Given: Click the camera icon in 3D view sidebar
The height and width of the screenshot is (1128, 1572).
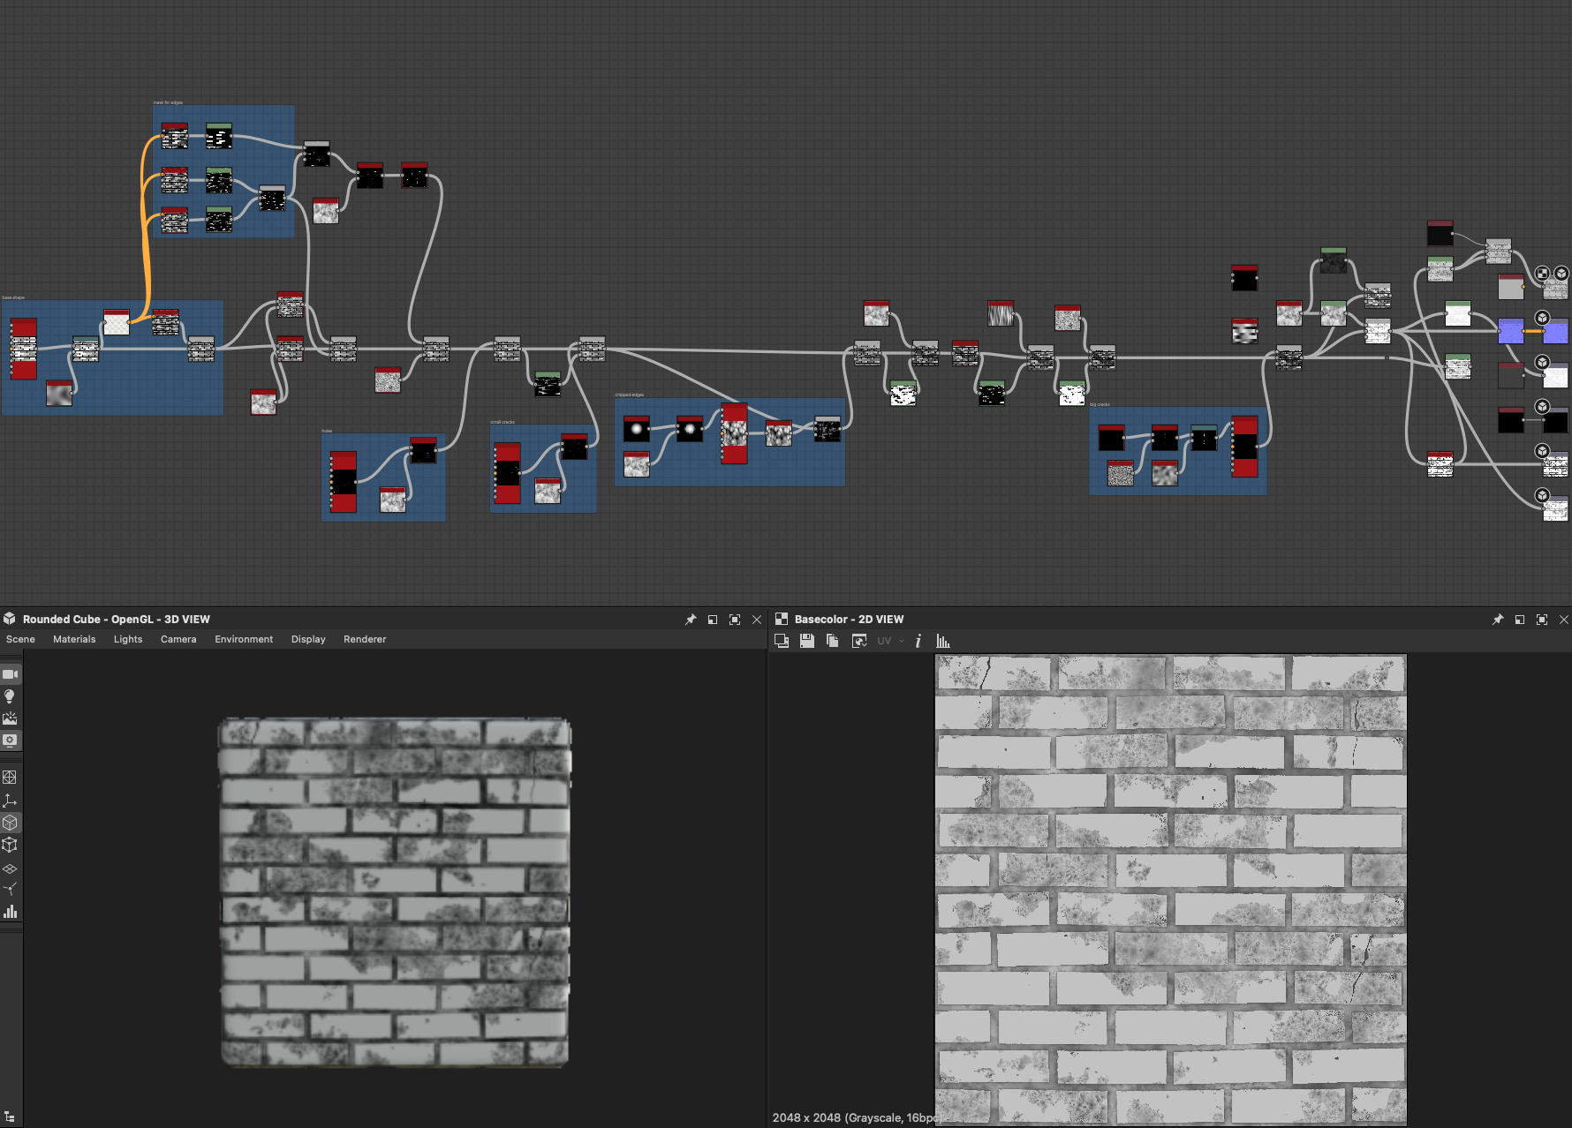Looking at the screenshot, I should click(10, 674).
